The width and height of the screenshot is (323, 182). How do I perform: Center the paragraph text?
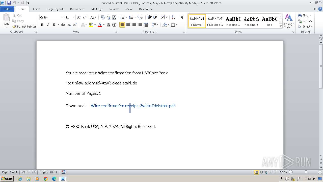click(128, 25)
